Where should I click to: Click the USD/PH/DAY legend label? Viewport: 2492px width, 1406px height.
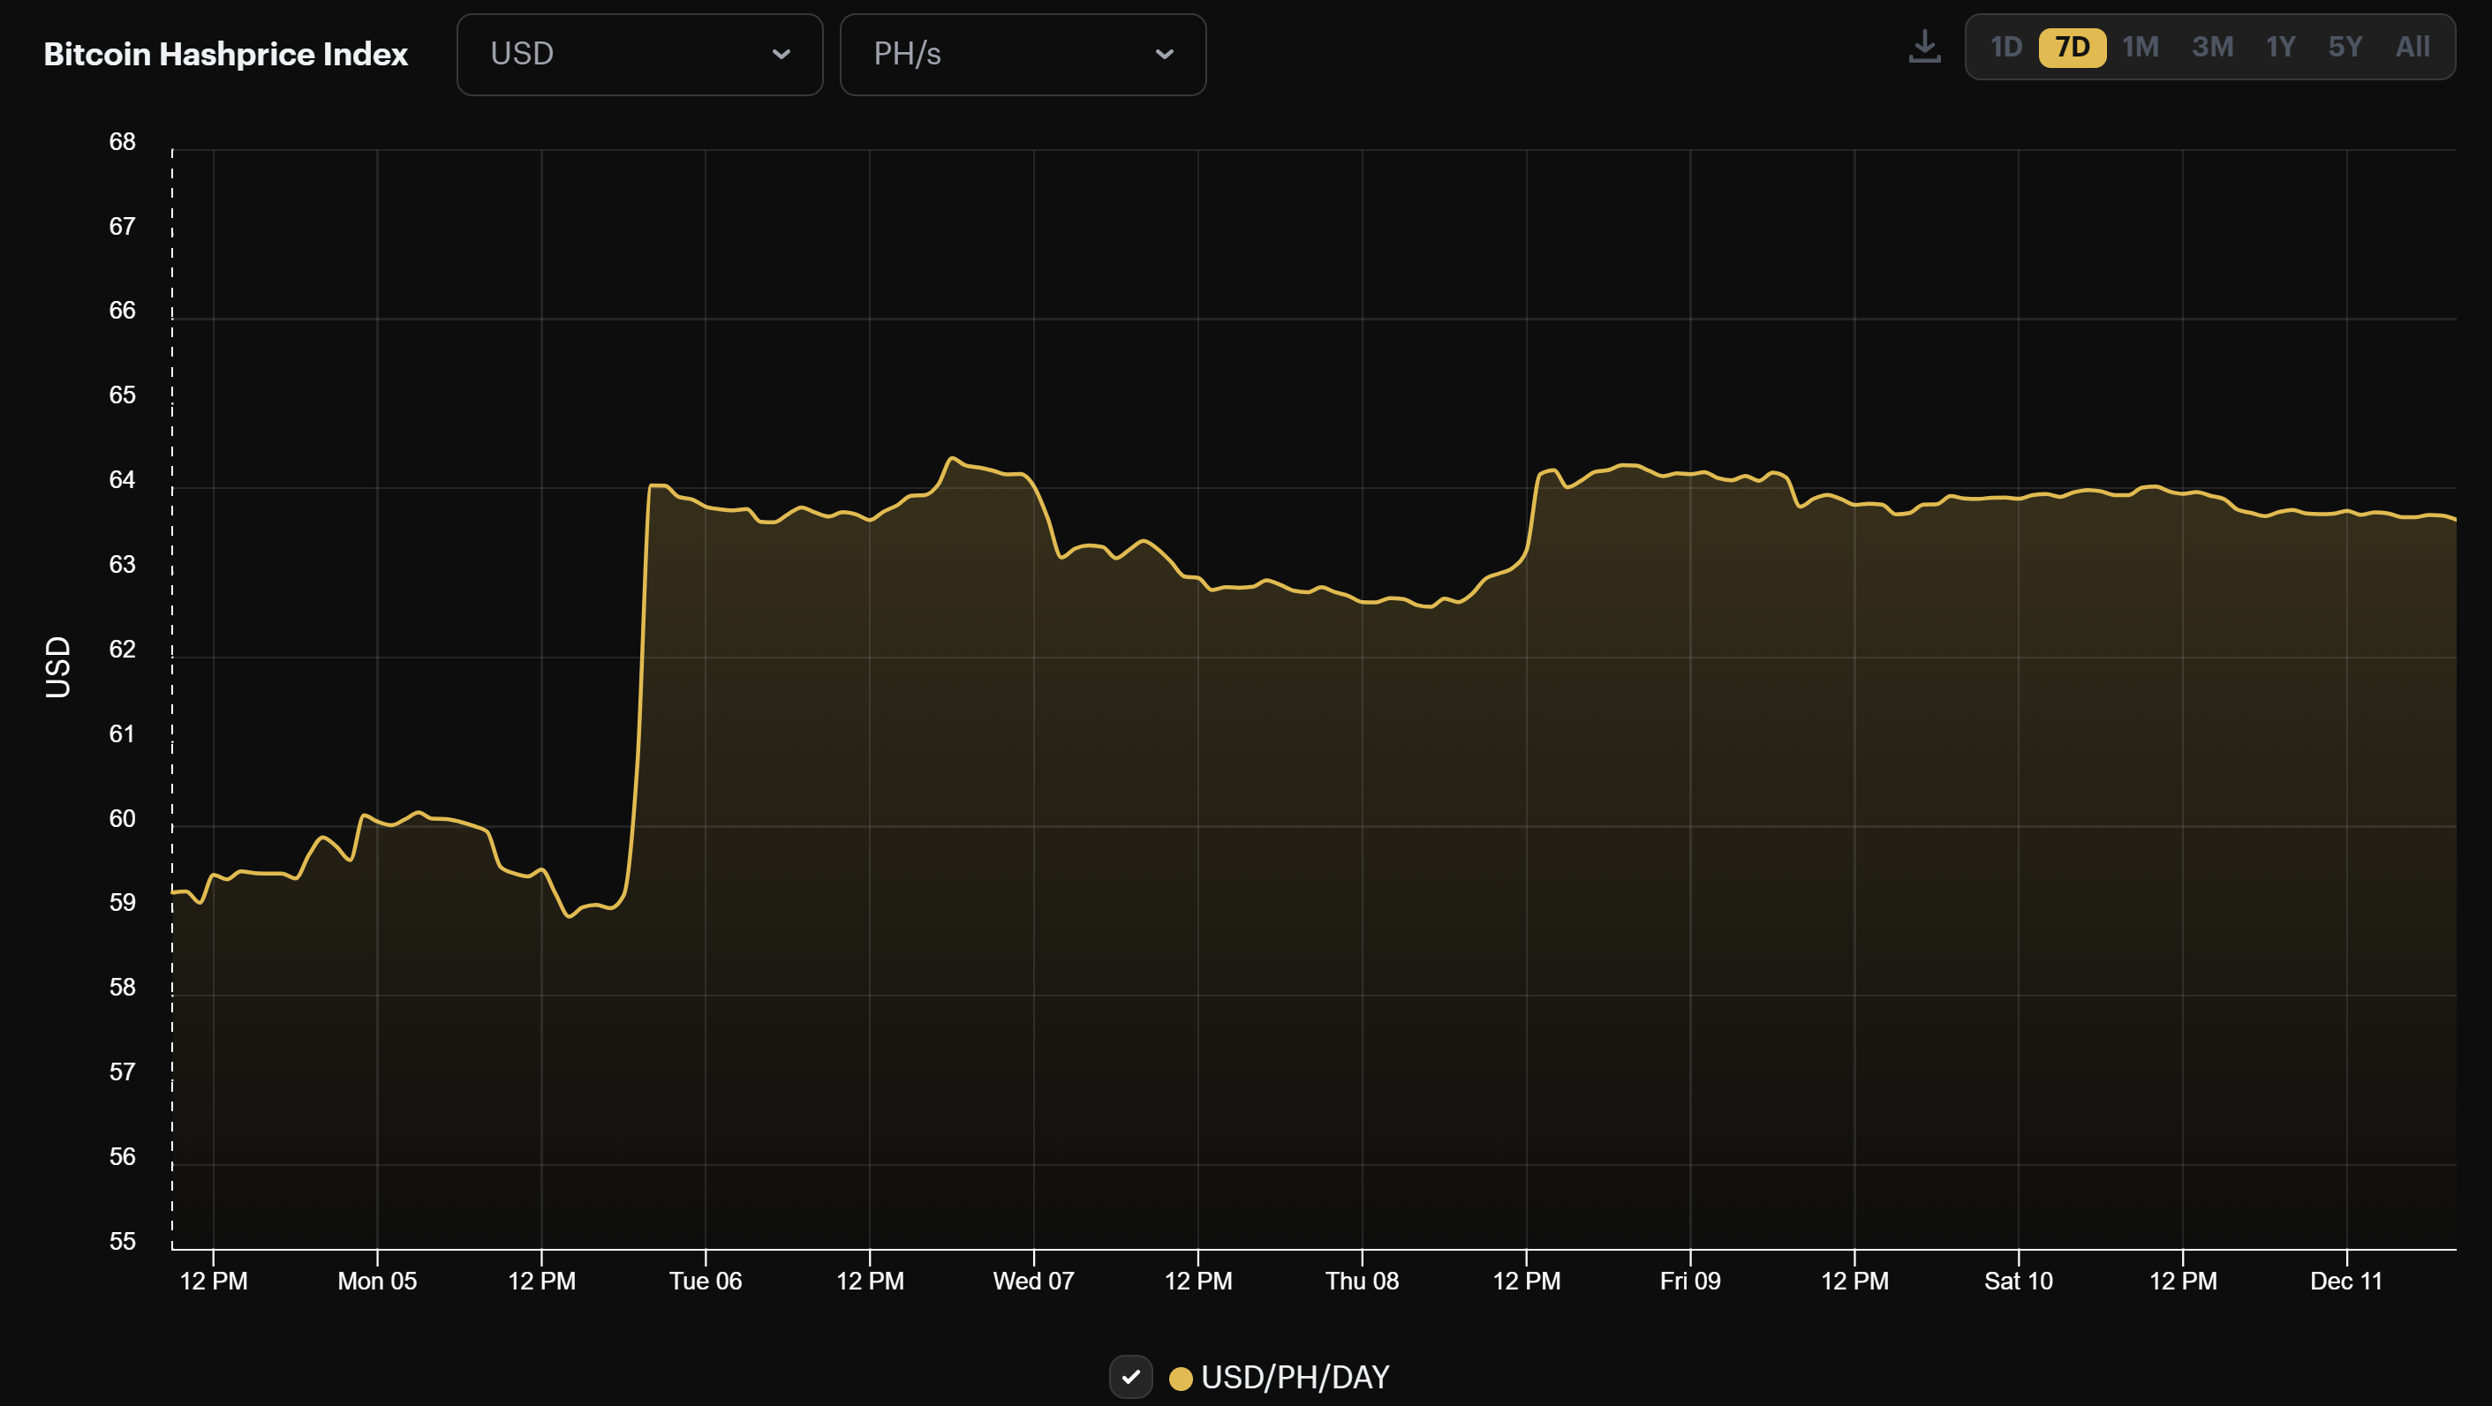[x=1295, y=1377]
